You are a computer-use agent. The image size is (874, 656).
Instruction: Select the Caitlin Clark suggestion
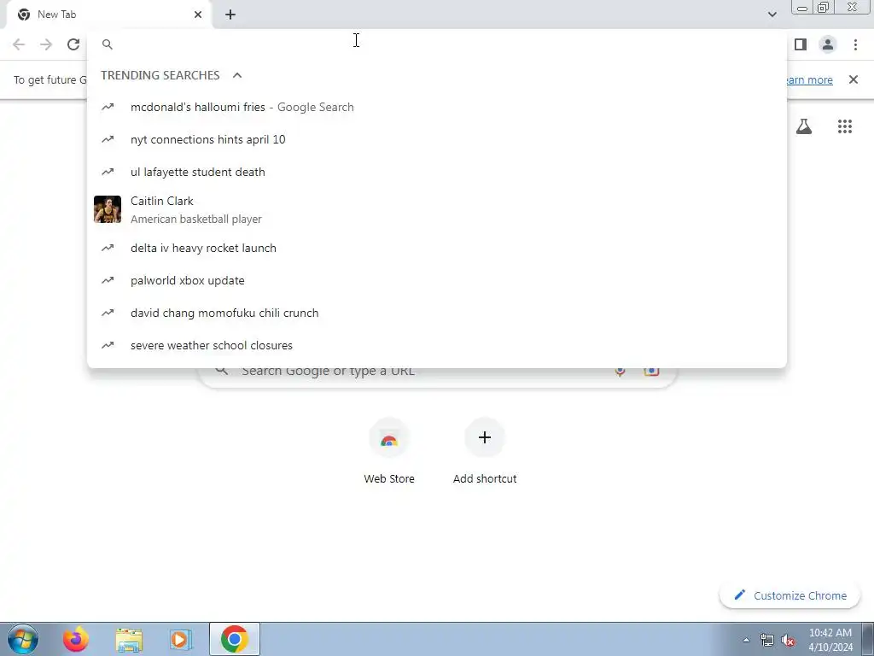437,210
